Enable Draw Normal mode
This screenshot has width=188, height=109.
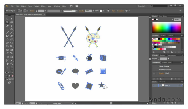pos(7,79)
